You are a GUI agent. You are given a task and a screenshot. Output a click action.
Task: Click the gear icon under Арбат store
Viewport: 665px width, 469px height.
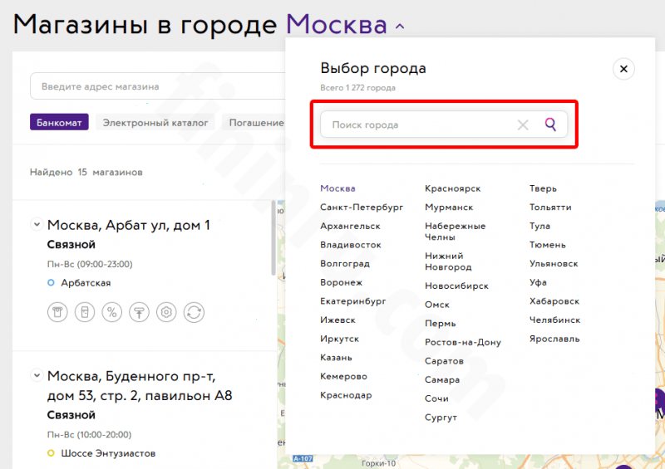166,312
